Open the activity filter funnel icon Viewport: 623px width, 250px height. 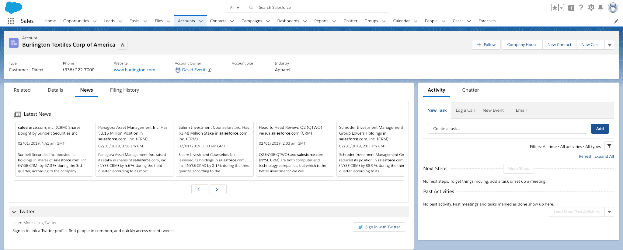(609, 146)
